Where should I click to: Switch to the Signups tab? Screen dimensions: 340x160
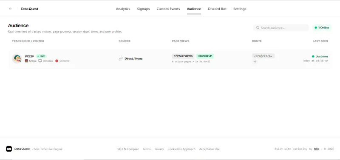click(x=143, y=9)
